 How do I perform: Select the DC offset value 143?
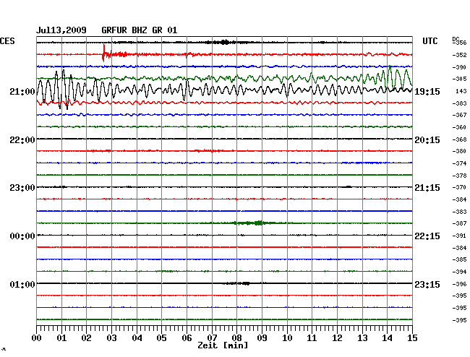click(461, 91)
